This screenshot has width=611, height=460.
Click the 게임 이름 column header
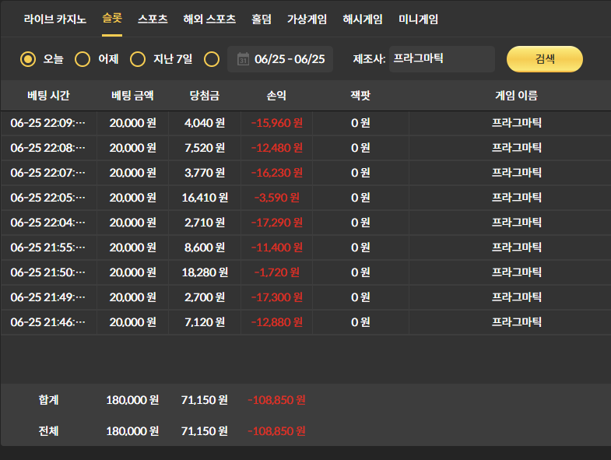click(516, 96)
